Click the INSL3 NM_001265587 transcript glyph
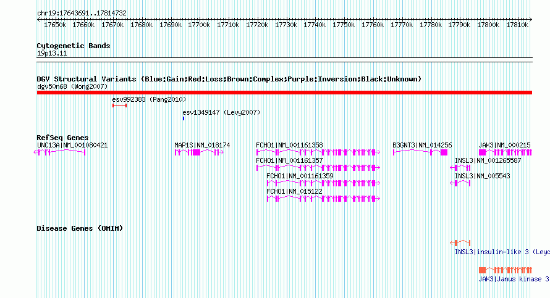550x298 pixels. 460,167
